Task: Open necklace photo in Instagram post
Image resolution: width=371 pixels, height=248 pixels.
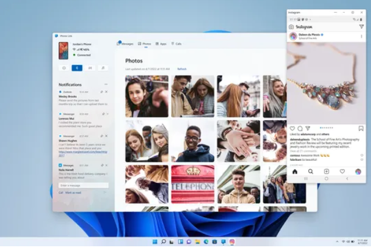Action: point(327,83)
